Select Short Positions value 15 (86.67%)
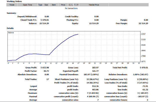The width and height of the screenshot is (156, 102). click(93, 79)
